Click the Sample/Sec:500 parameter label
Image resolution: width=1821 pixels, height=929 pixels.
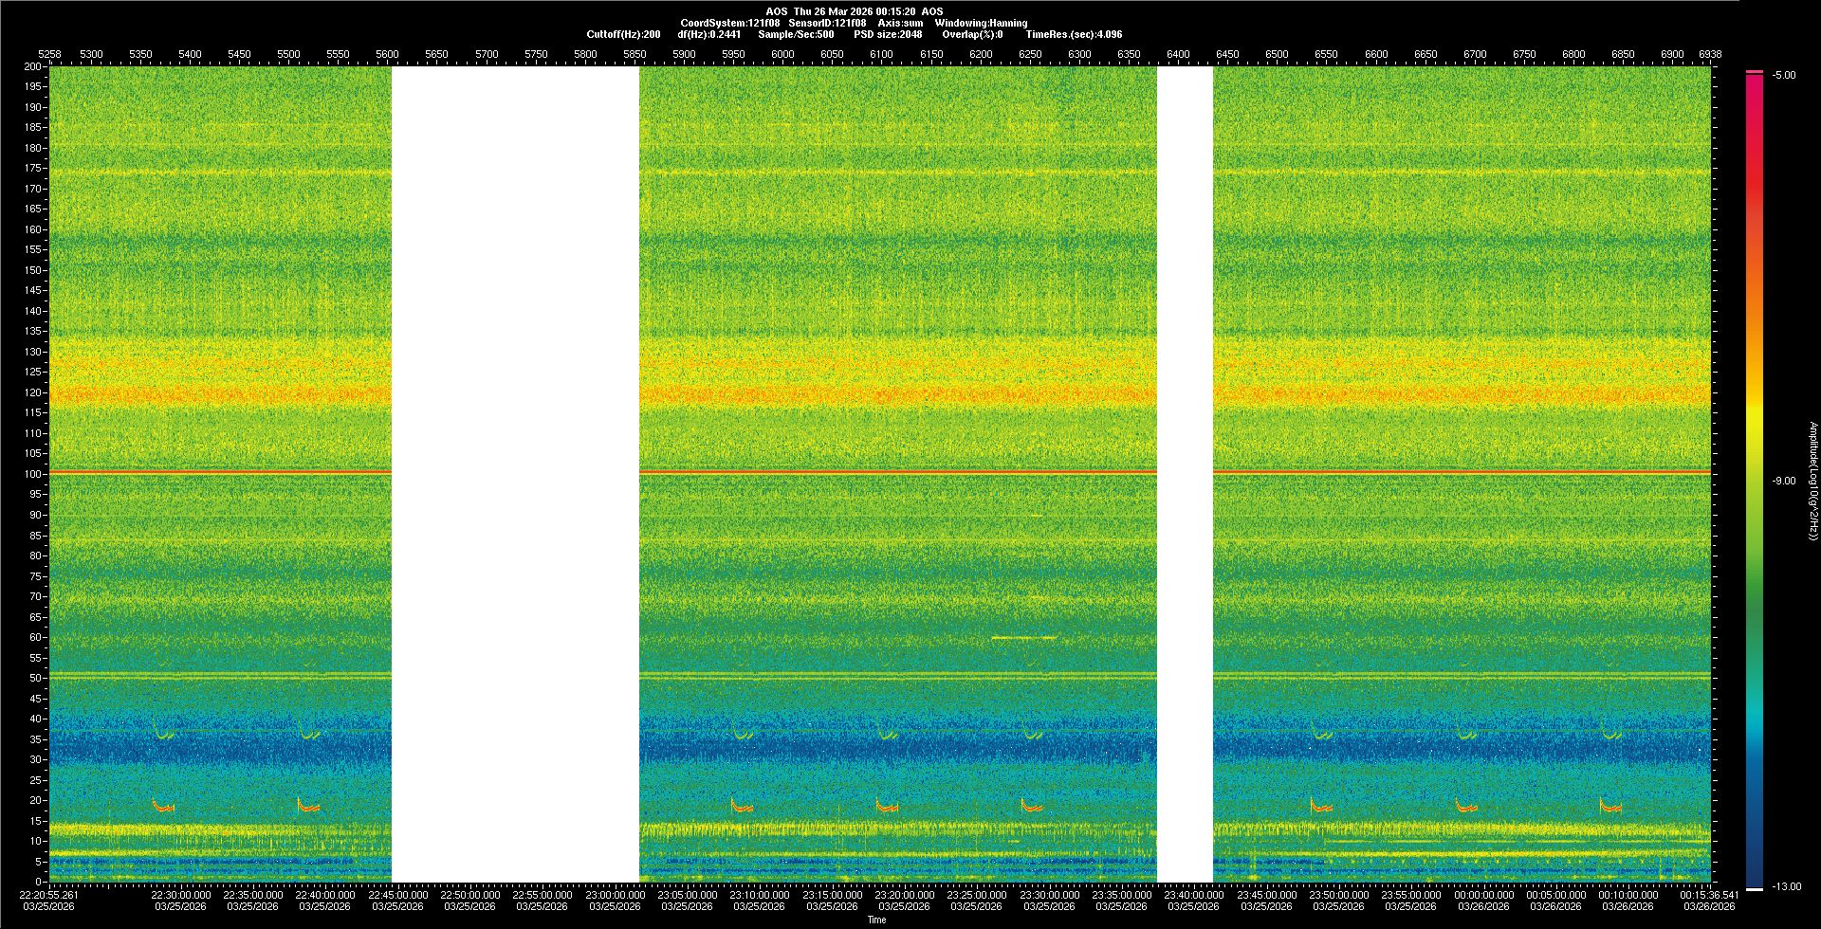pyautogui.click(x=796, y=34)
